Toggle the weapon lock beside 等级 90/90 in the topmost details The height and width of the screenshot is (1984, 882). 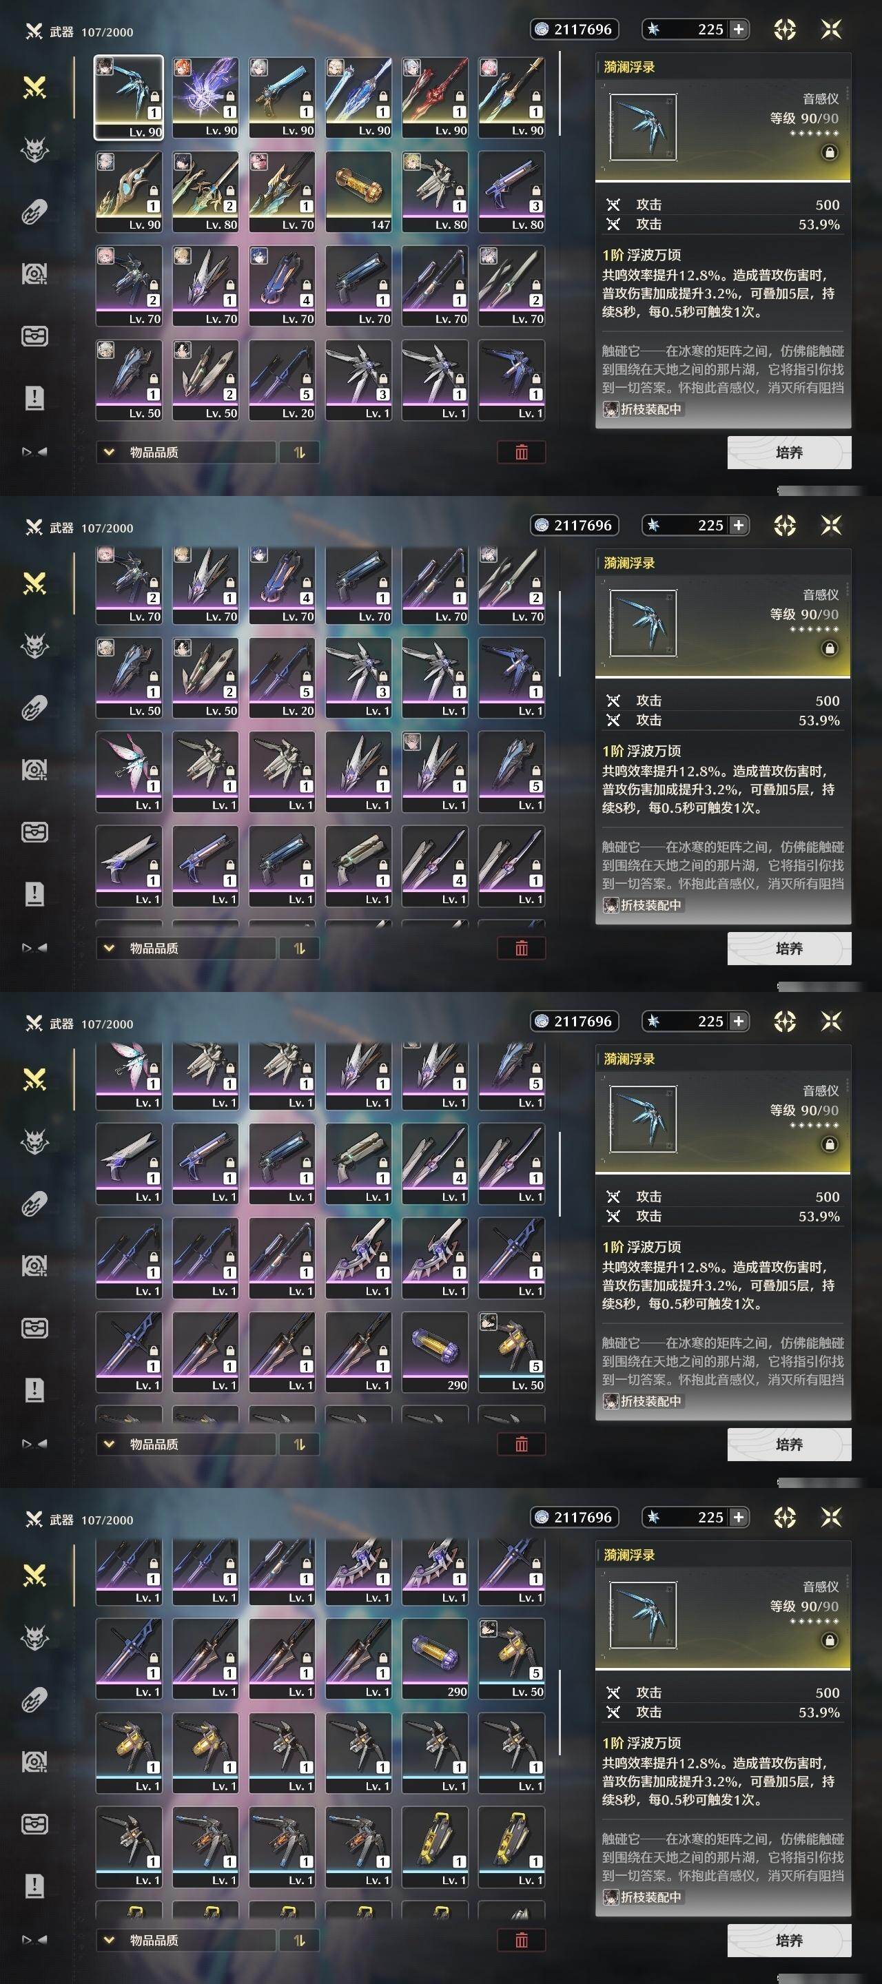pyautogui.click(x=829, y=152)
